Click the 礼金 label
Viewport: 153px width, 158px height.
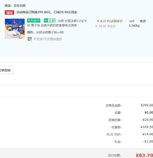tap(118, 142)
